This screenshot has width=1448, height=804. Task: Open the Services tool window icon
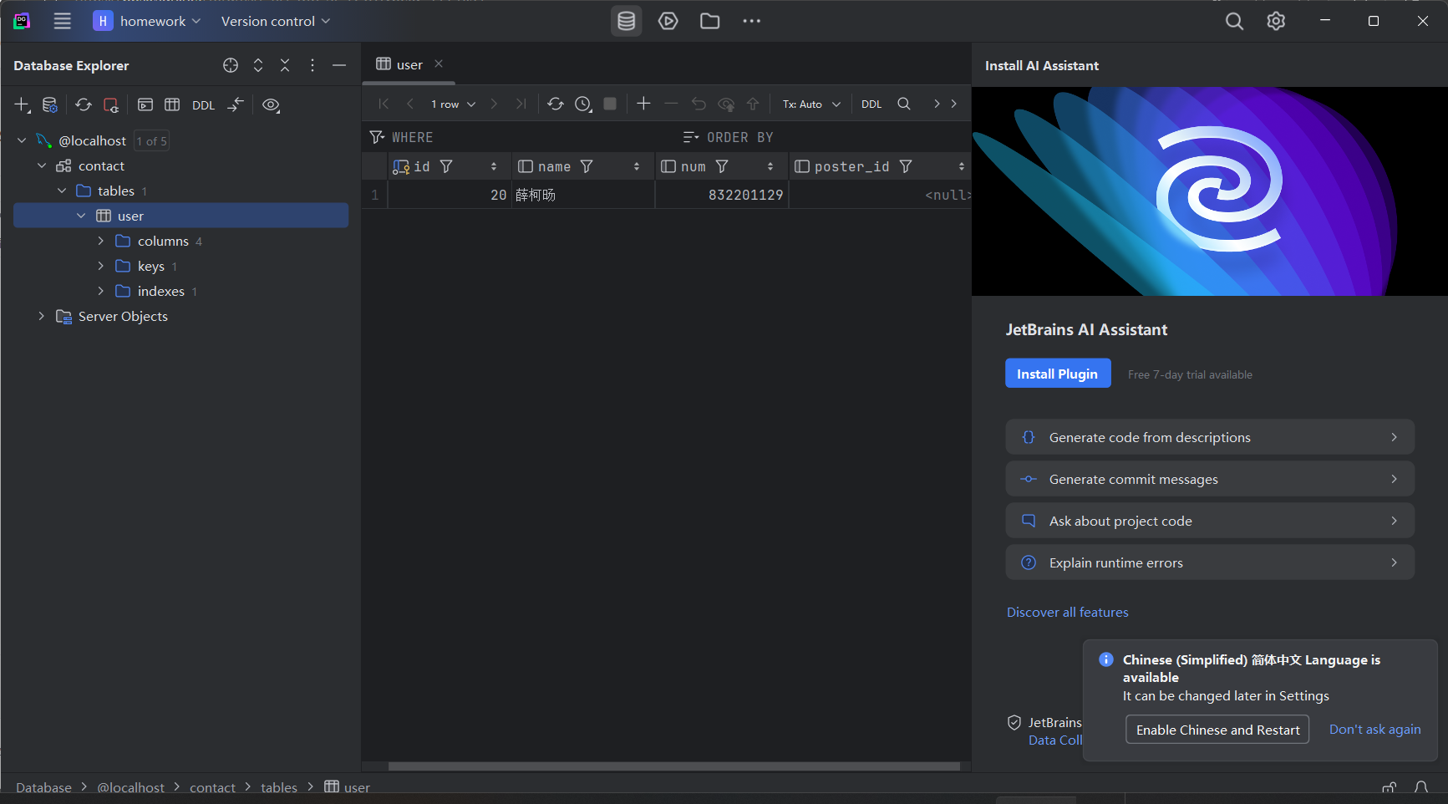pos(668,21)
